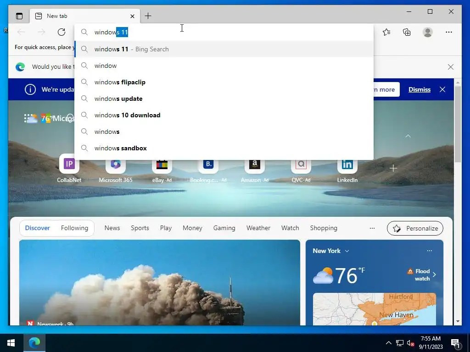Open the Booking.com quick link
The image size is (470, 352).
[208, 169]
